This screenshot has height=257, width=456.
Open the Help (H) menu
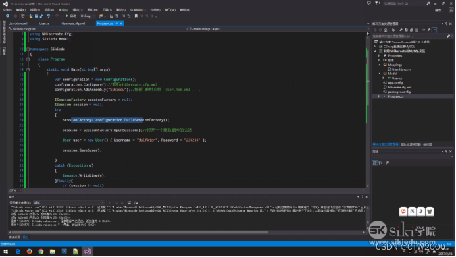click(185, 10)
